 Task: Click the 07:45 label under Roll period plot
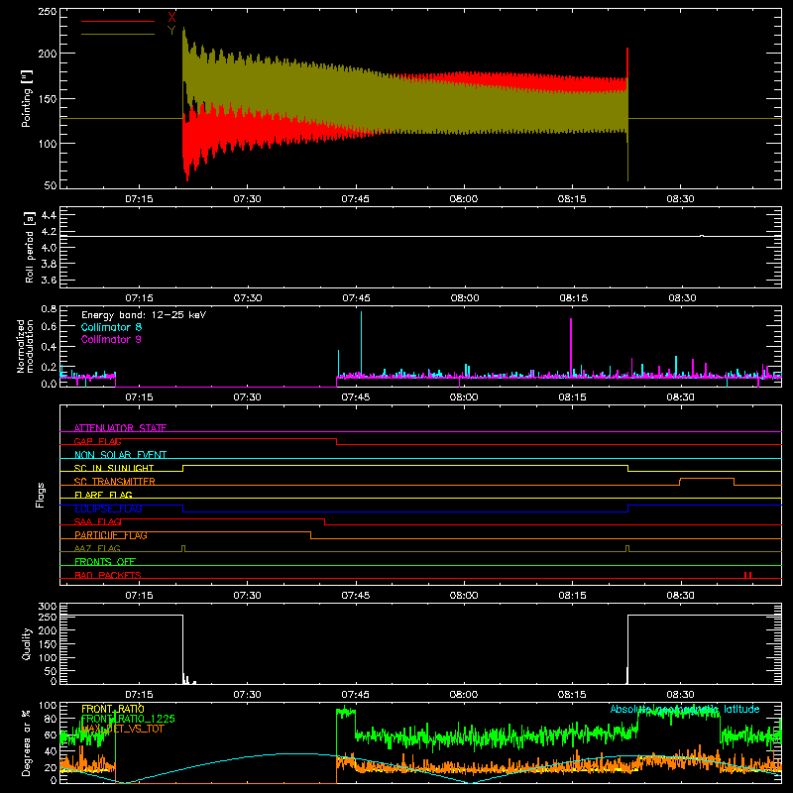point(356,298)
